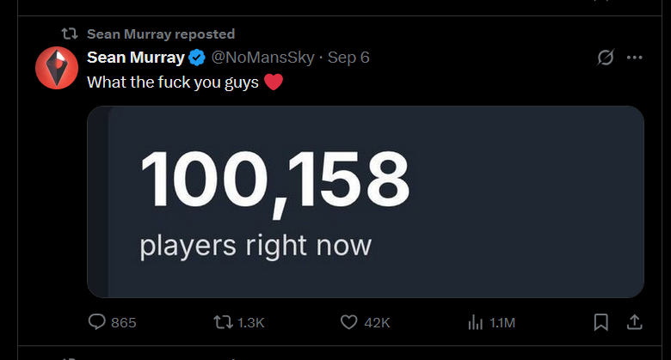Click the reply speech bubble icon

pyautogui.click(x=97, y=322)
